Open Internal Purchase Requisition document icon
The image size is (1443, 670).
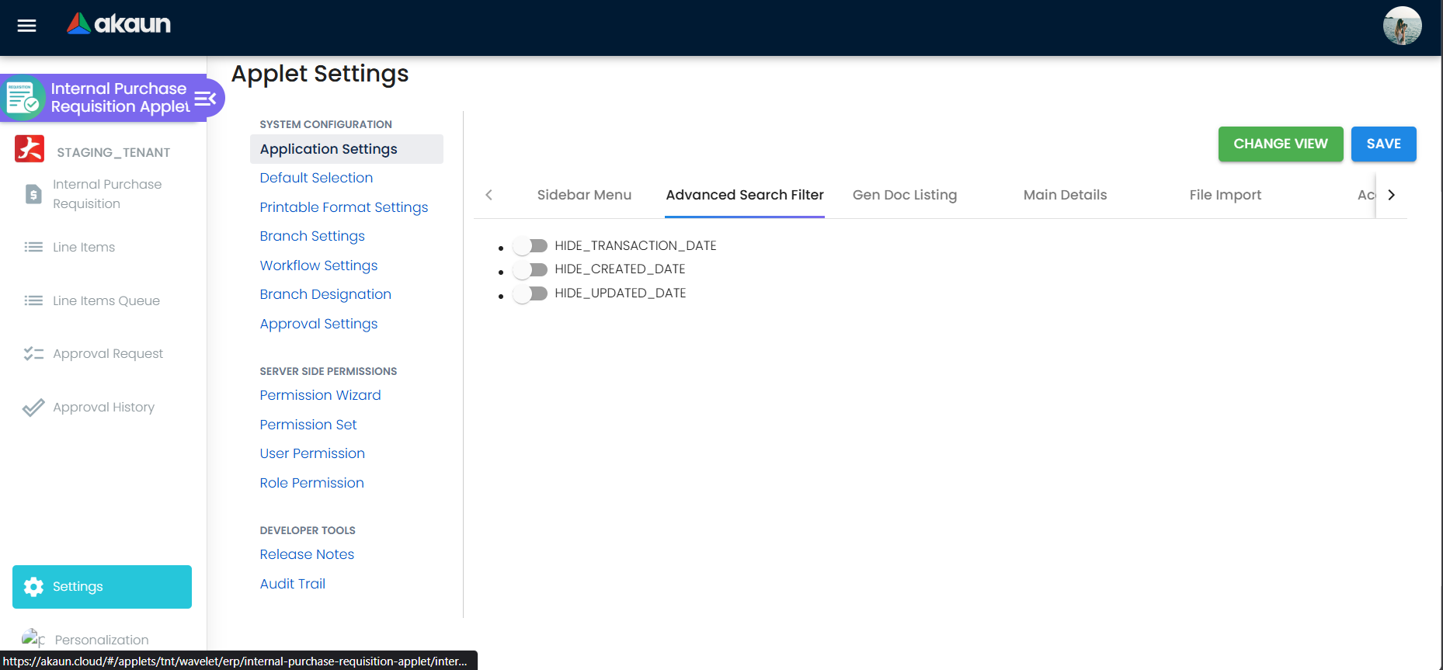[33, 194]
